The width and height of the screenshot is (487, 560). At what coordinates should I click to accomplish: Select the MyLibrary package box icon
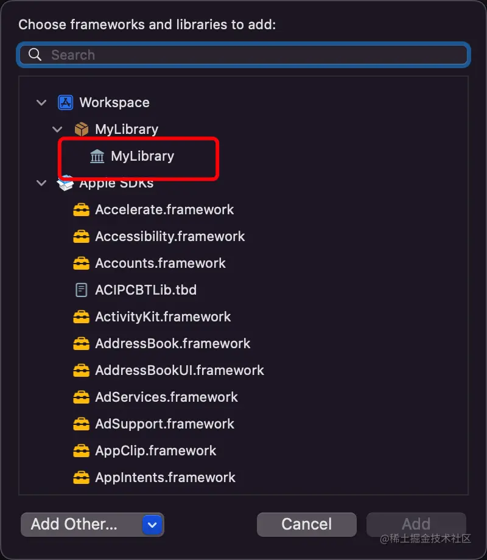point(82,129)
